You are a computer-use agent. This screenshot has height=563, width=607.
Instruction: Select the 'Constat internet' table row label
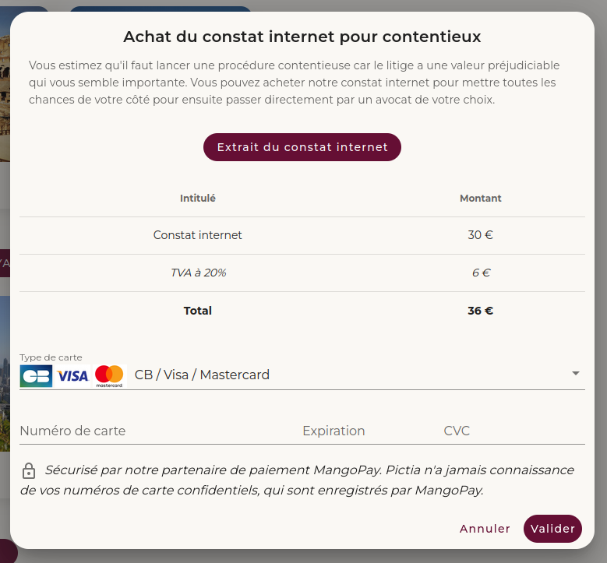pos(198,235)
